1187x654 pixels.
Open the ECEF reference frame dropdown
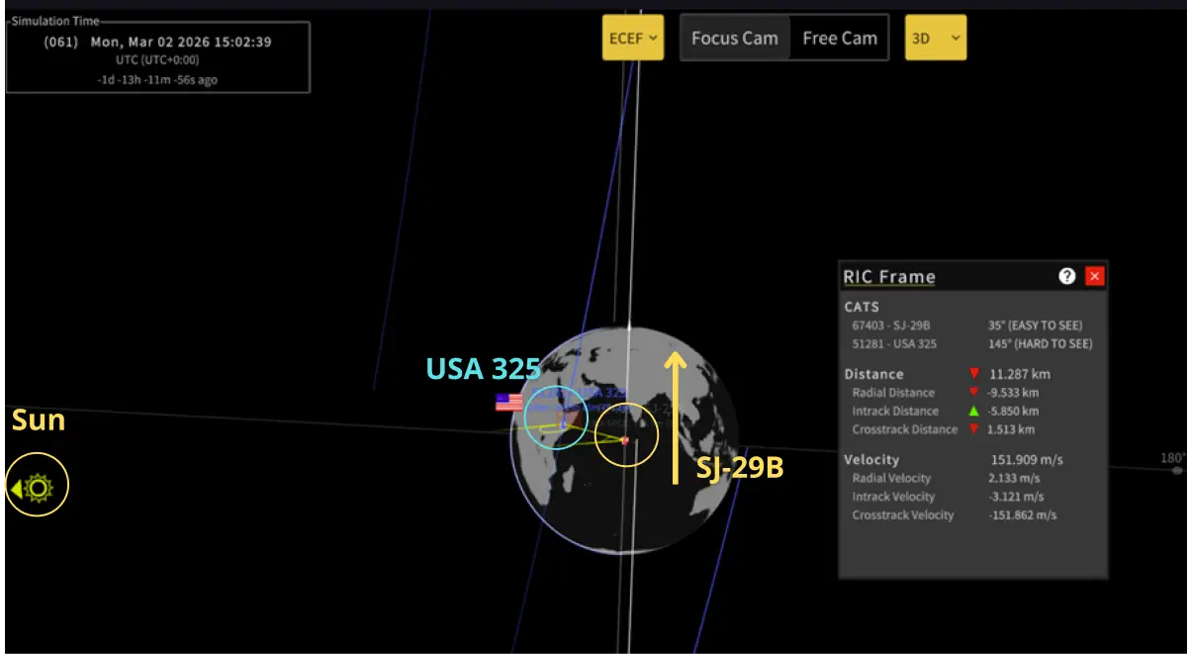[633, 39]
